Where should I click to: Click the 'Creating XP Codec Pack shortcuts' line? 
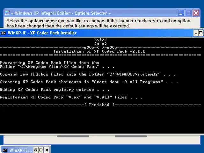(x=89, y=82)
